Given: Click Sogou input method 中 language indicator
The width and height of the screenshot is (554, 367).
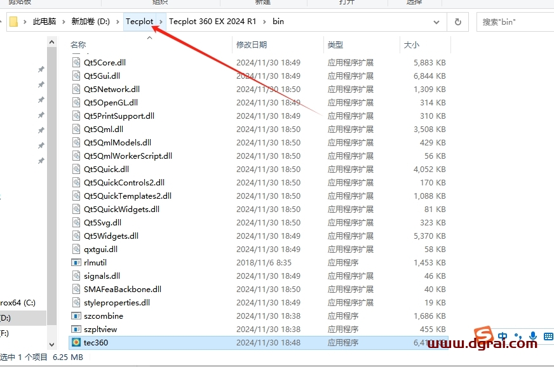Looking at the screenshot, I should 503,336.
